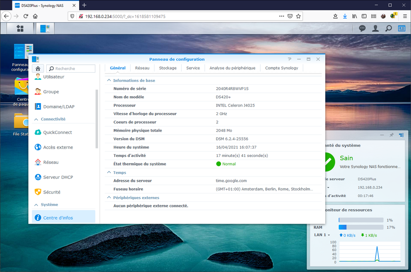Click the INTEL Celeron J4025 value
Image resolution: width=411 pixels, height=272 pixels.
[x=235, y=106]
